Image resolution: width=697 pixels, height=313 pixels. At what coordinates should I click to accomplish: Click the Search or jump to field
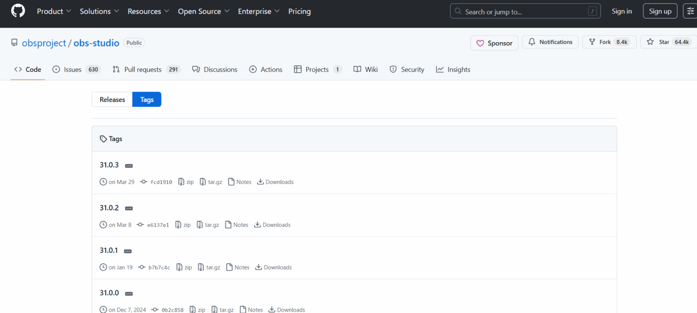click(x=525, y=11)
